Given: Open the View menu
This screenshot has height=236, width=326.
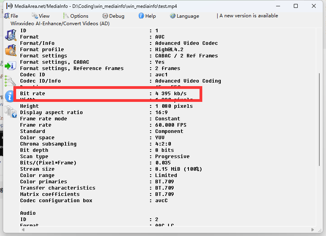Looking at the screenshot, I should [x=42, y=16].
